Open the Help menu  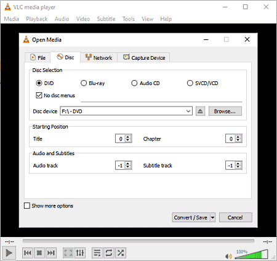click(166, 19)
